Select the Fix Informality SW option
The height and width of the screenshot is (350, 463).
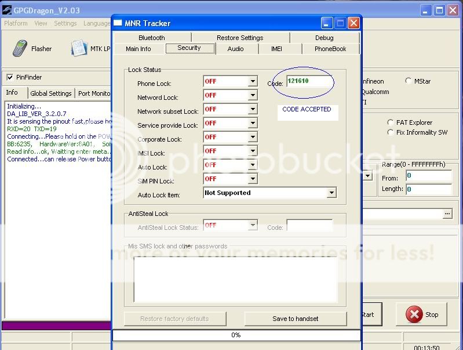391,132
